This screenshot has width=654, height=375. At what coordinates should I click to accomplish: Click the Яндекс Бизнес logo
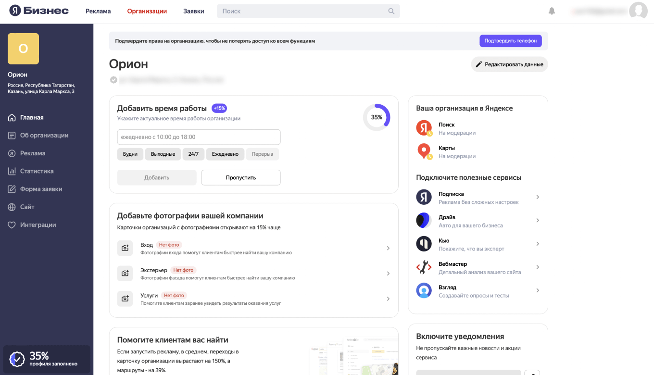click(x=38, y=10)
